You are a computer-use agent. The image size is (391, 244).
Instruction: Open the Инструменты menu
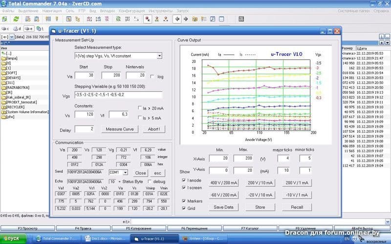coord(161,10)
